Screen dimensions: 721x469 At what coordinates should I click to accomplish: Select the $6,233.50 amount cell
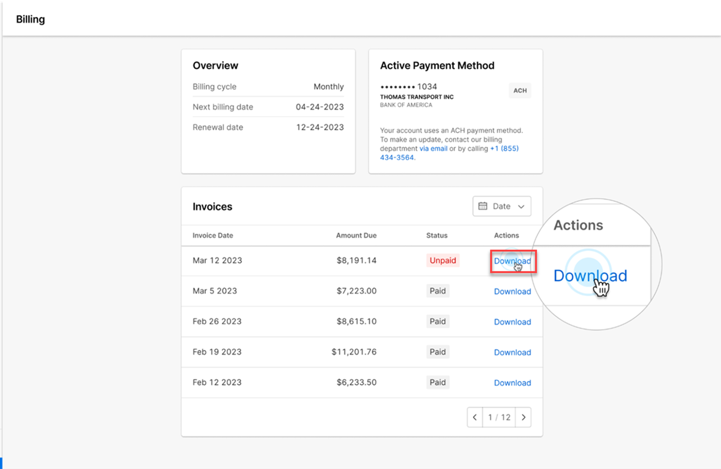click(x=356, y=382)
